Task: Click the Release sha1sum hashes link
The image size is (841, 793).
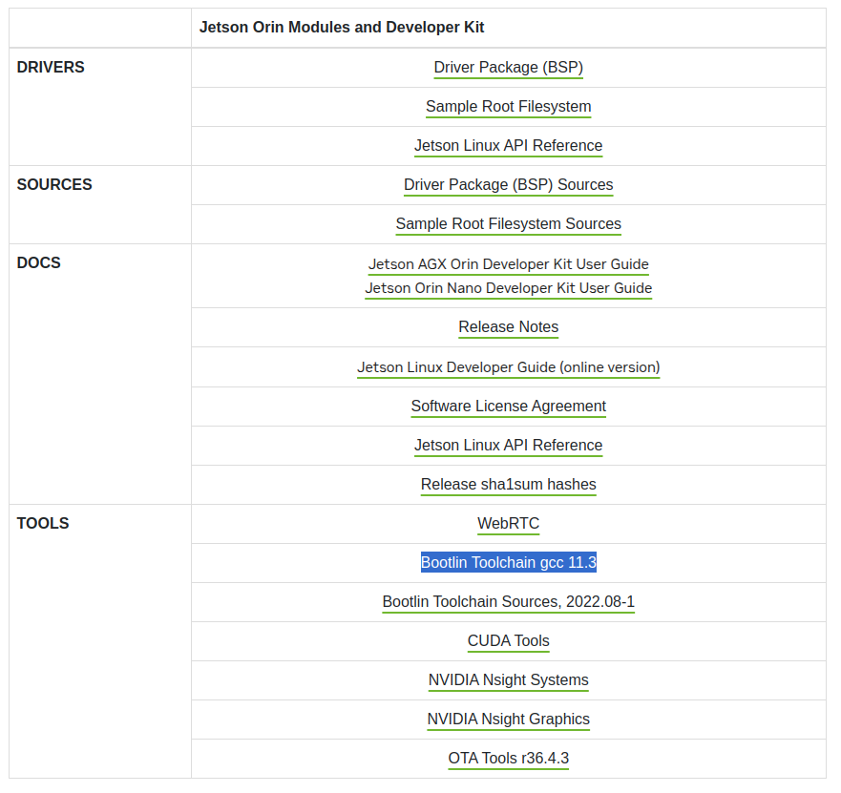Action: click(x=508, y=485)
